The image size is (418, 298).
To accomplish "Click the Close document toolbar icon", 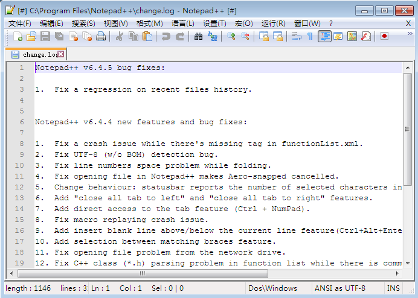I will (73, 36).
